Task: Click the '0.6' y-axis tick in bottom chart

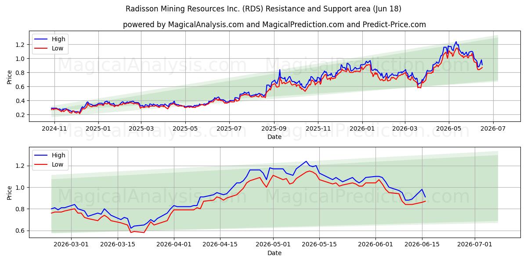Action: [21, 231]
